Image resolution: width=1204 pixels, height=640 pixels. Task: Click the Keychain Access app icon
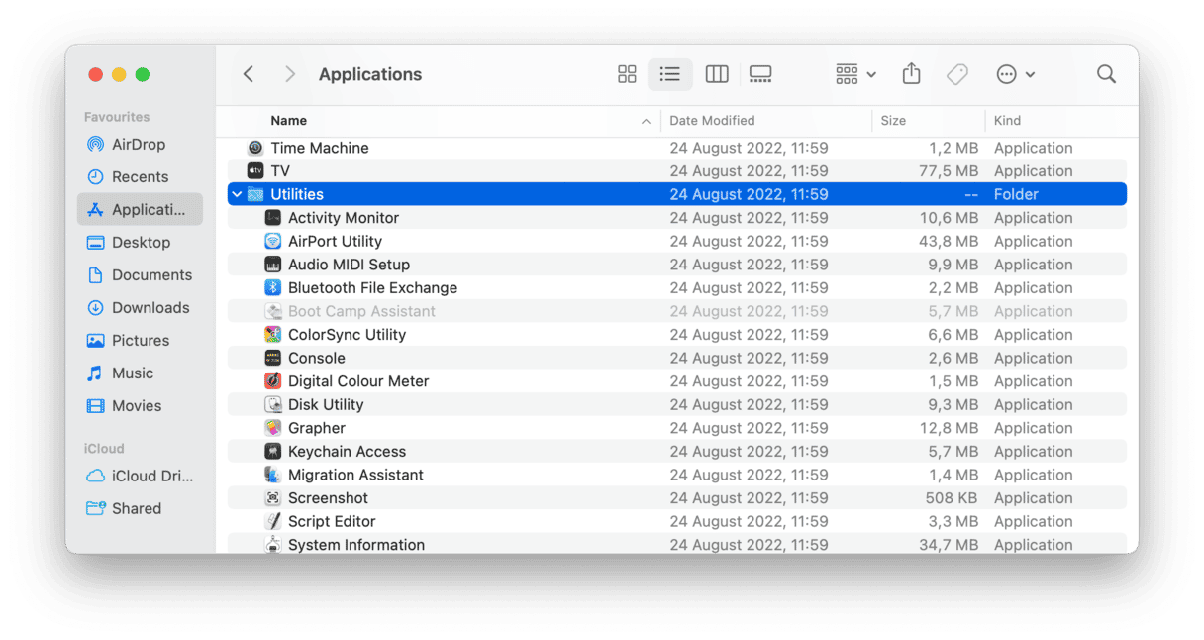273,452
